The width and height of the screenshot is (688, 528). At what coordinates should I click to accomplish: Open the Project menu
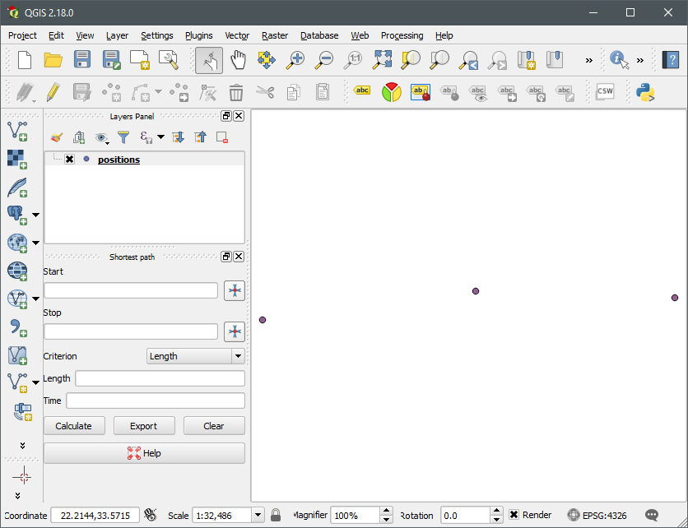tap(22, 35)
